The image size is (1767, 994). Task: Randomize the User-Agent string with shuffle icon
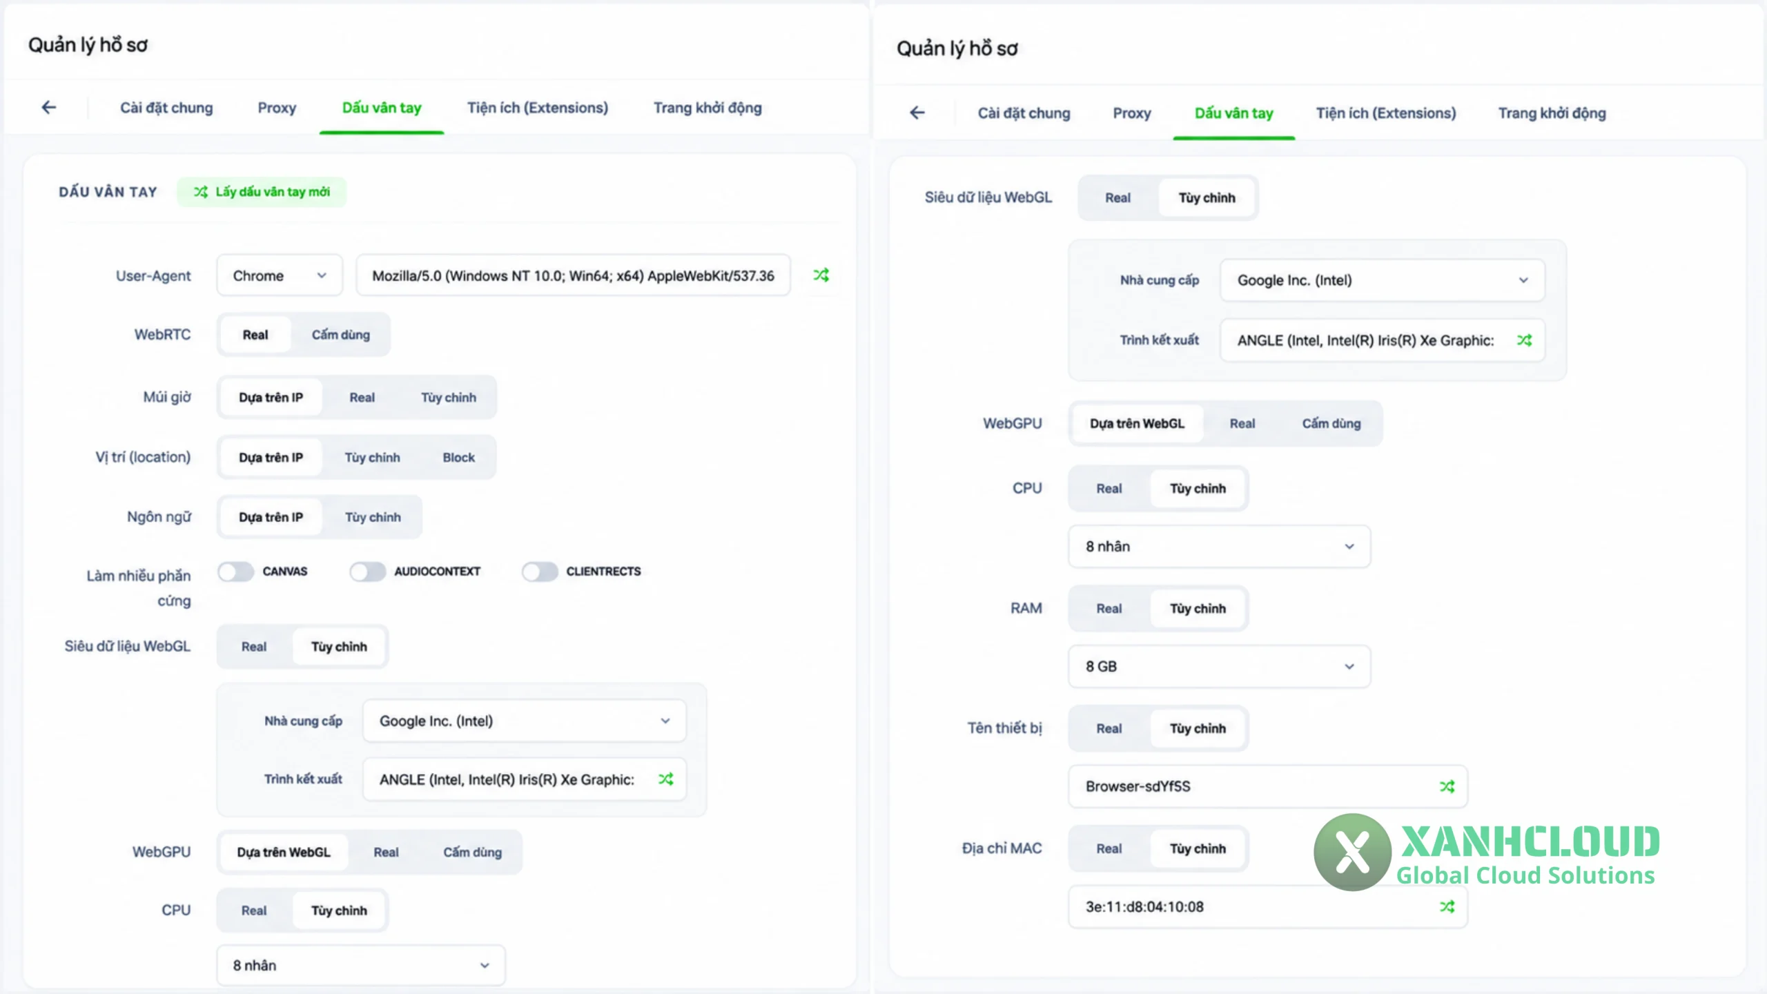821,275
